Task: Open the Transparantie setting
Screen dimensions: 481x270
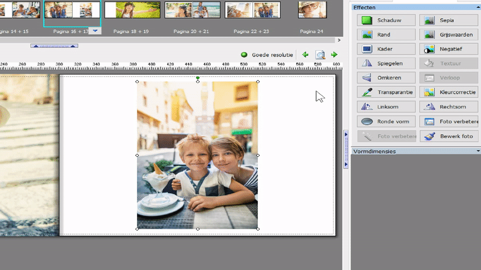Action: tap(387, 92)
